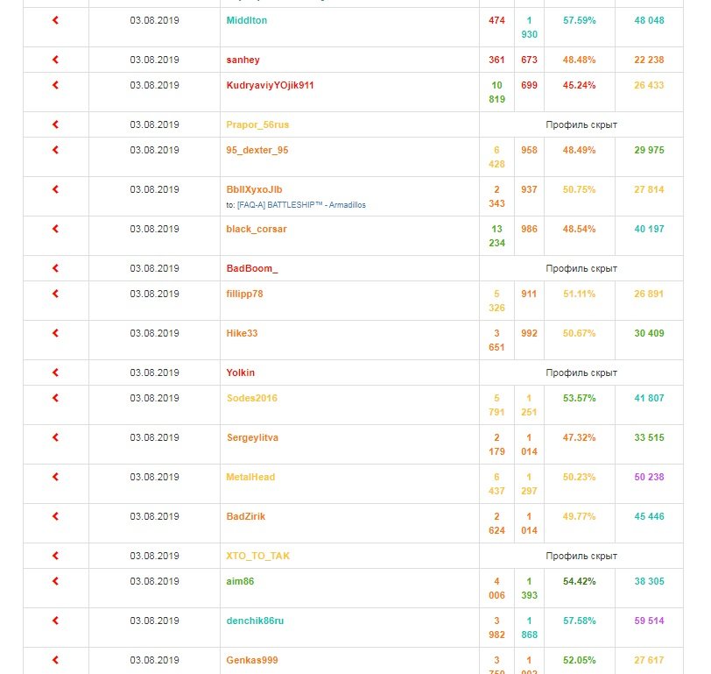Screen dimensions: 711x674
Task: Click the red arrow beside sanhey
Action: pyautogui.click(x=55, y=60)
